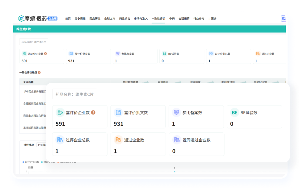
Task: Toggle the 过评企业总数 legend item in chart
Action: (x=31, y=162)
